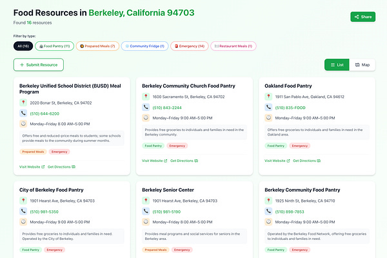Call (510) 835-FOOD
The height and width of the screenshot is (258, 387).
point(290,108)
